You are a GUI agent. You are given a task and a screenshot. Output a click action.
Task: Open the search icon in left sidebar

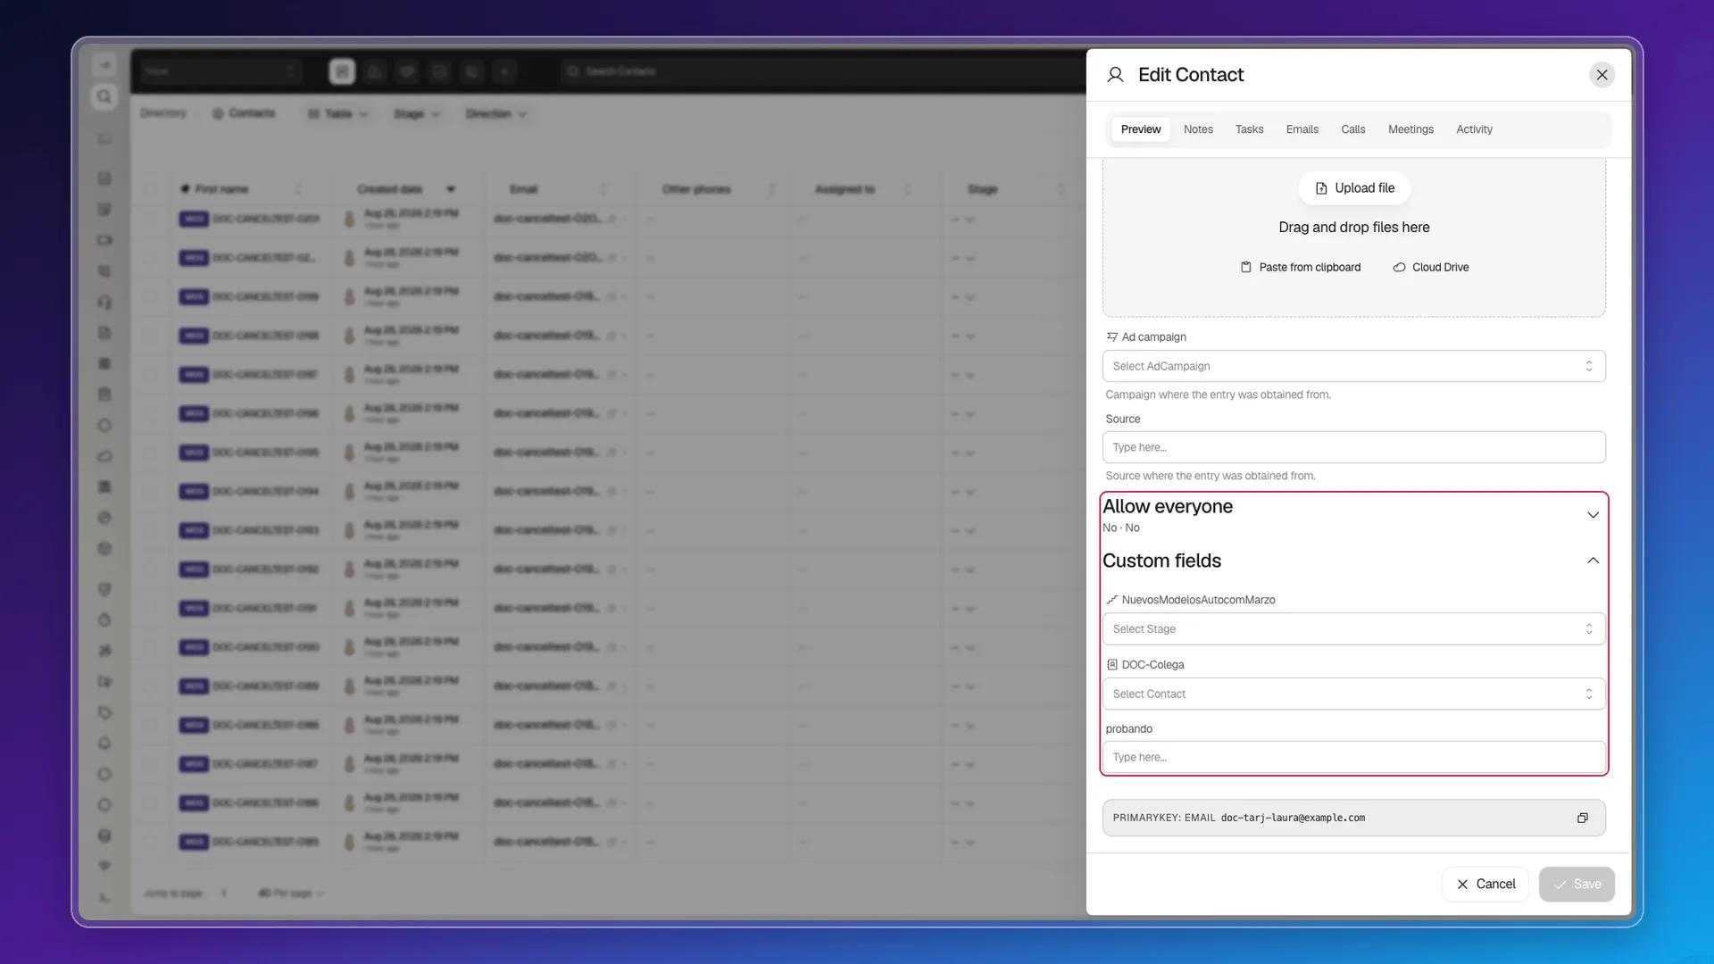(104, 96)
